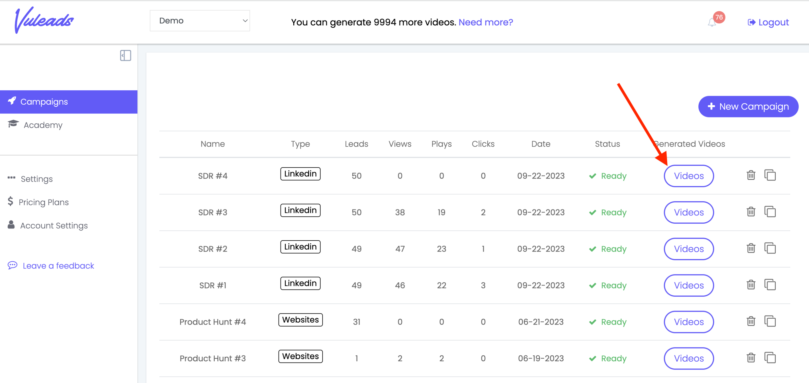Click Leave a feedback link

click(x=51, y=266)
